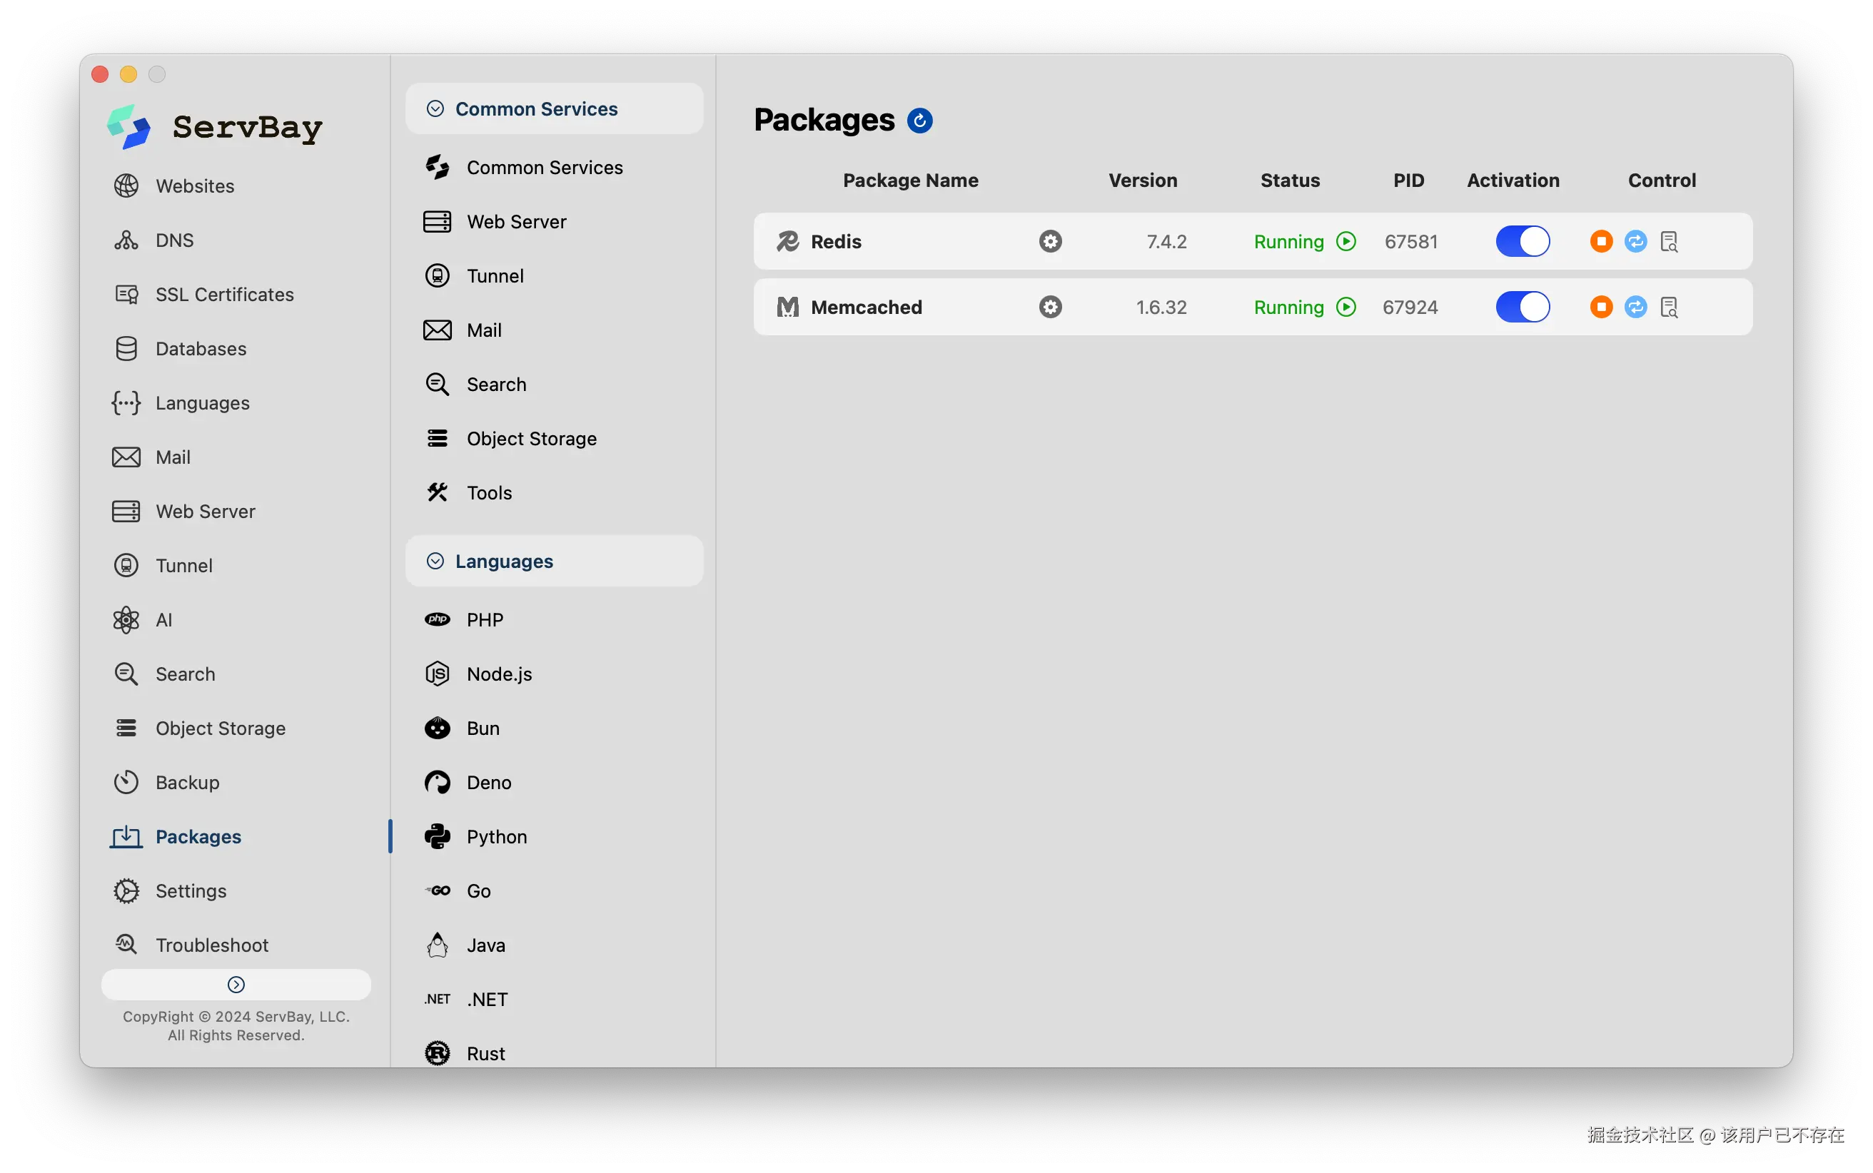The image size is (1873, 1173).
Task: Stop the Memcached service with the orange button
Action: (x=1600, y=308)
